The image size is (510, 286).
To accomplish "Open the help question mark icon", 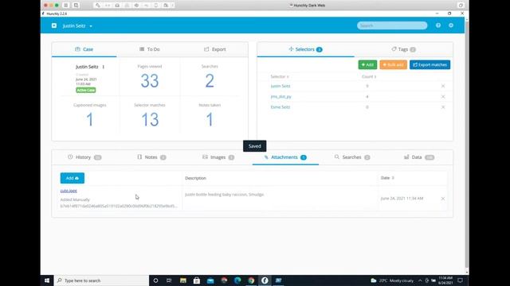I will [438, 25].
